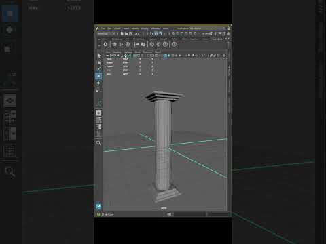Open the Windows menu
Image resolution: width=326 pixels, height=244 pixels.
tap(156, 28)
